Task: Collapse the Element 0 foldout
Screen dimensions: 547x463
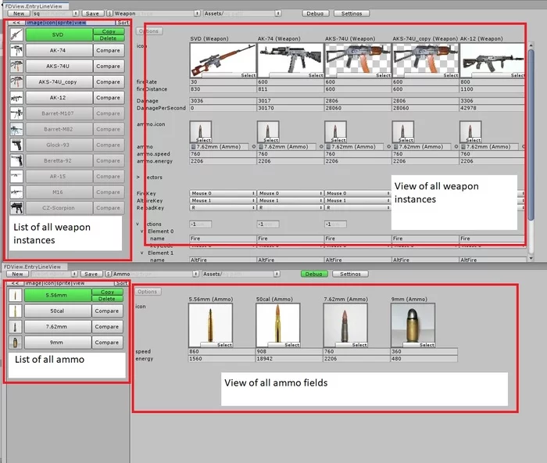Action: tap(142, 231)
